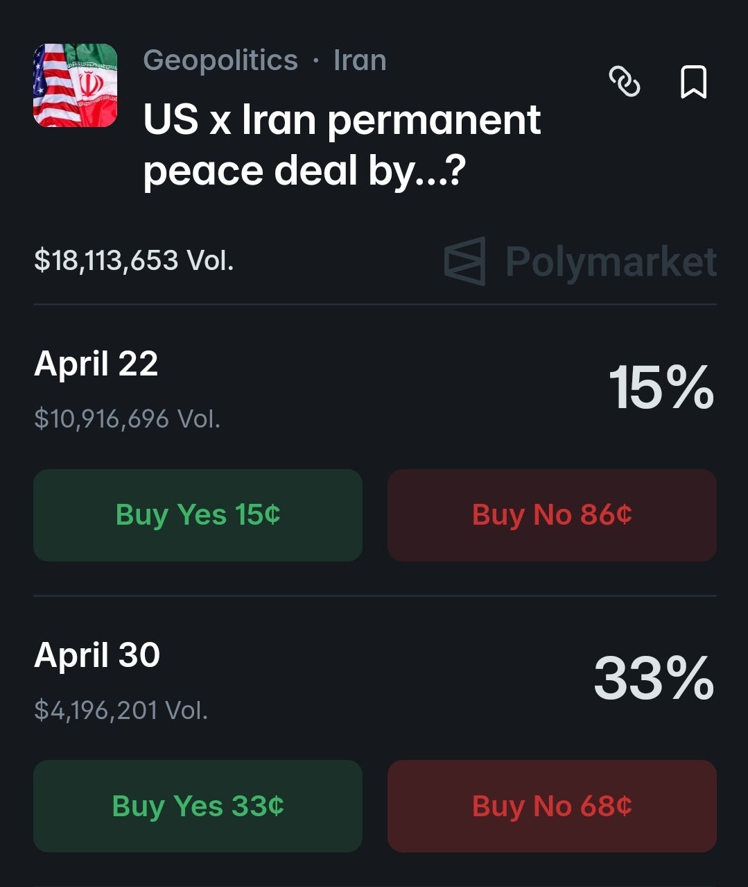Click the $4,196,201 volume figure

click(x=121, y=710)
